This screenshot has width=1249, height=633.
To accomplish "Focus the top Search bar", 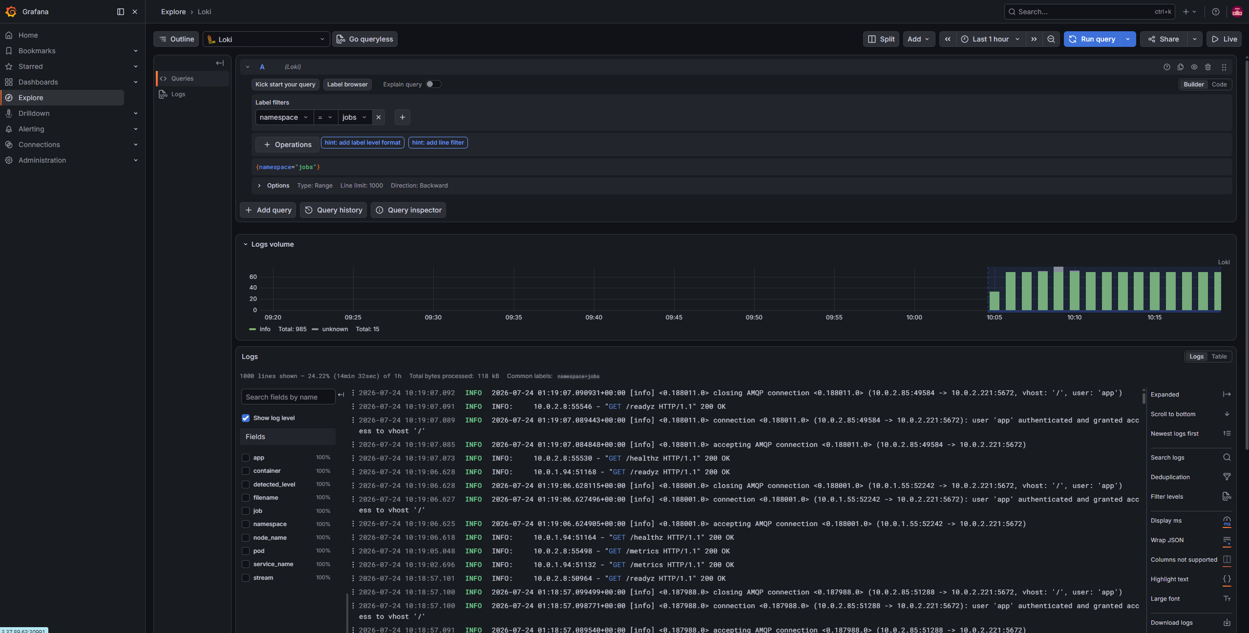I will click(1089, 12).
